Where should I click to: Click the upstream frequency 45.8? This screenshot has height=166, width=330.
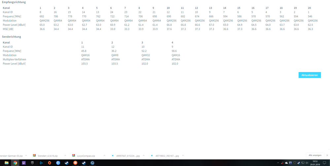(84, 51)
